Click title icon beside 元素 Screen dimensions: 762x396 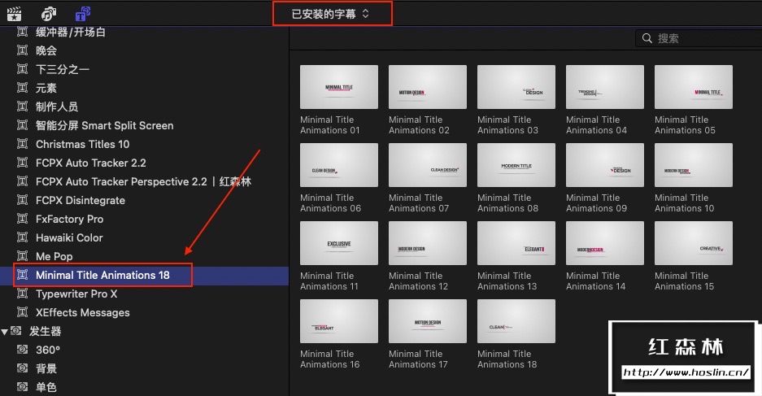pyautogui.click(x=22, y=88)
